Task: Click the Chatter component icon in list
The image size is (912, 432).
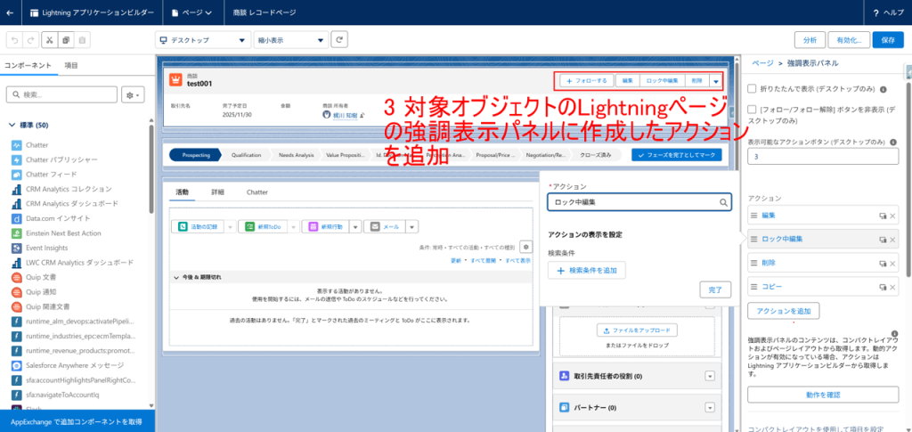Action: (x=17, y=144)
